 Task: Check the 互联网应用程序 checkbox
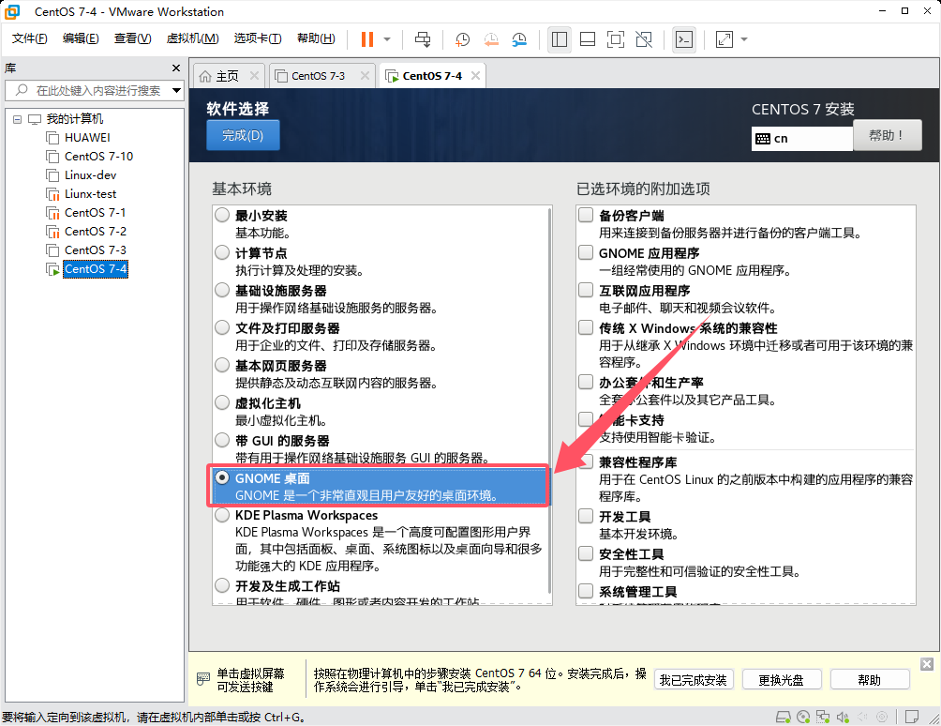click(586, 290)
